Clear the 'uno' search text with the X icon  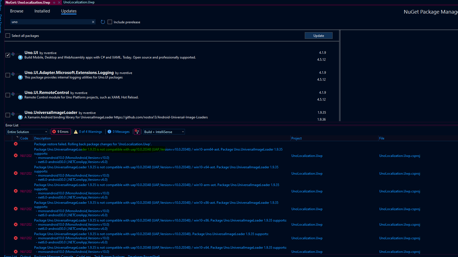coord(93,22)
